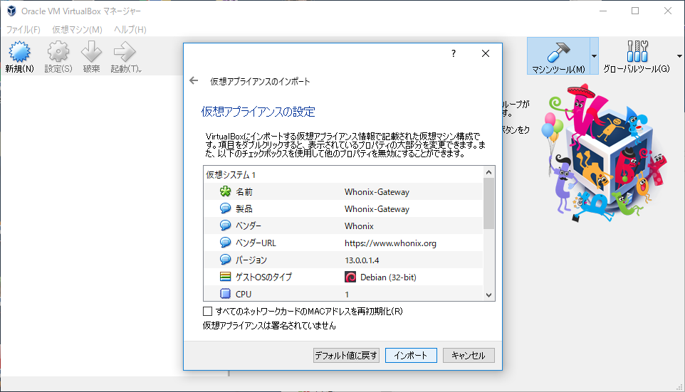Click the settings list scrollbar thumb
Screen dimensions: 685x392
[489, 203]
